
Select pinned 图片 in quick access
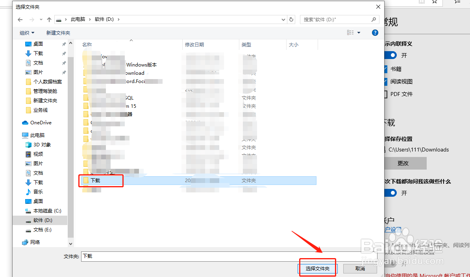(x=38, y=72)
